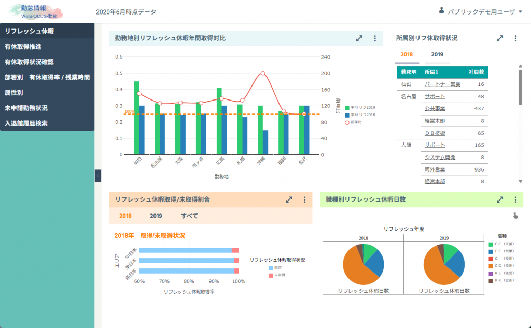Switch to 2019 tab in 所属別リフ休取得状況

pos(437,54)
